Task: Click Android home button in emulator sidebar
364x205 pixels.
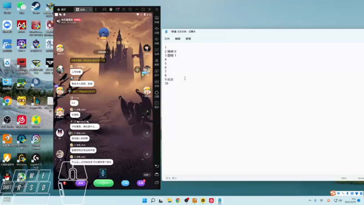Action: 157,174
